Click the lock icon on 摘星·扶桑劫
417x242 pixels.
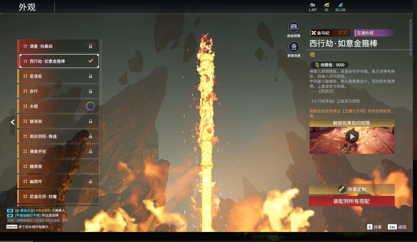pyautogui.click(x=91, y=46)
